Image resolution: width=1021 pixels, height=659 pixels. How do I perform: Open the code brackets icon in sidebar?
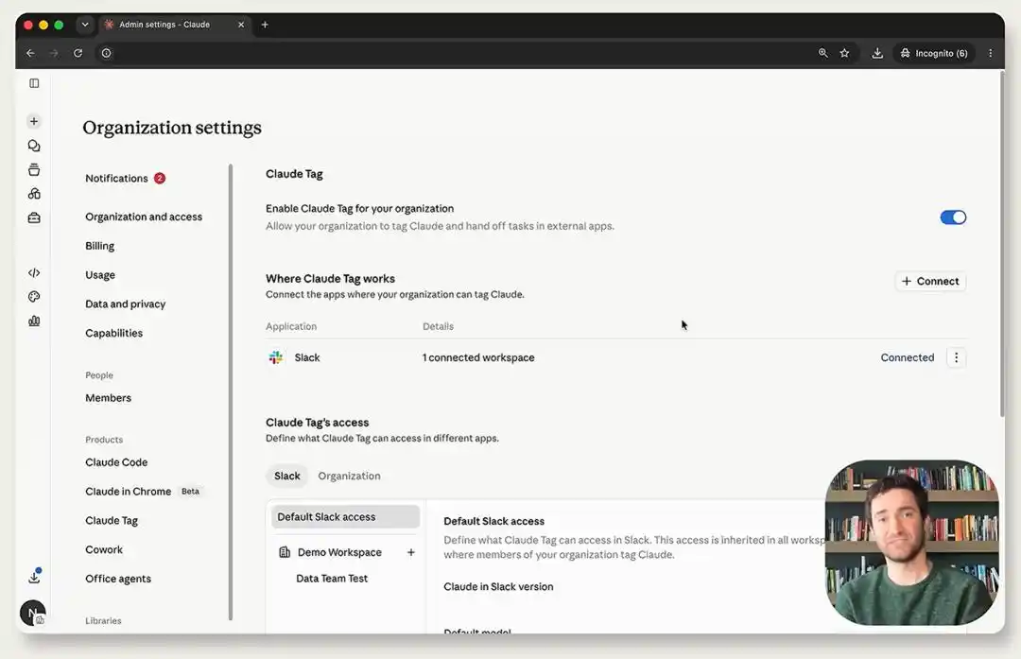pos(34,273)
